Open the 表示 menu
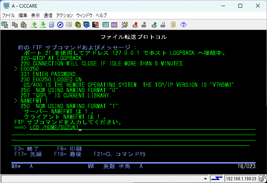Viewport: 267px width, 183px height. [x=35, y=16]
